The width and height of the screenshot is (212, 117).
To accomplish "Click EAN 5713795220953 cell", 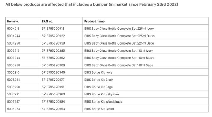I will tap(61, 109).
